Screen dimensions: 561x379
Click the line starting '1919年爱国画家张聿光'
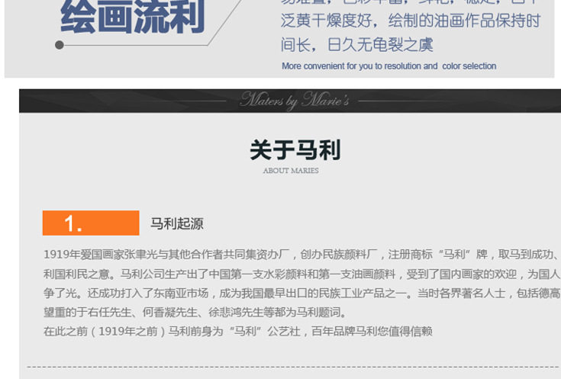coord(301,255)
